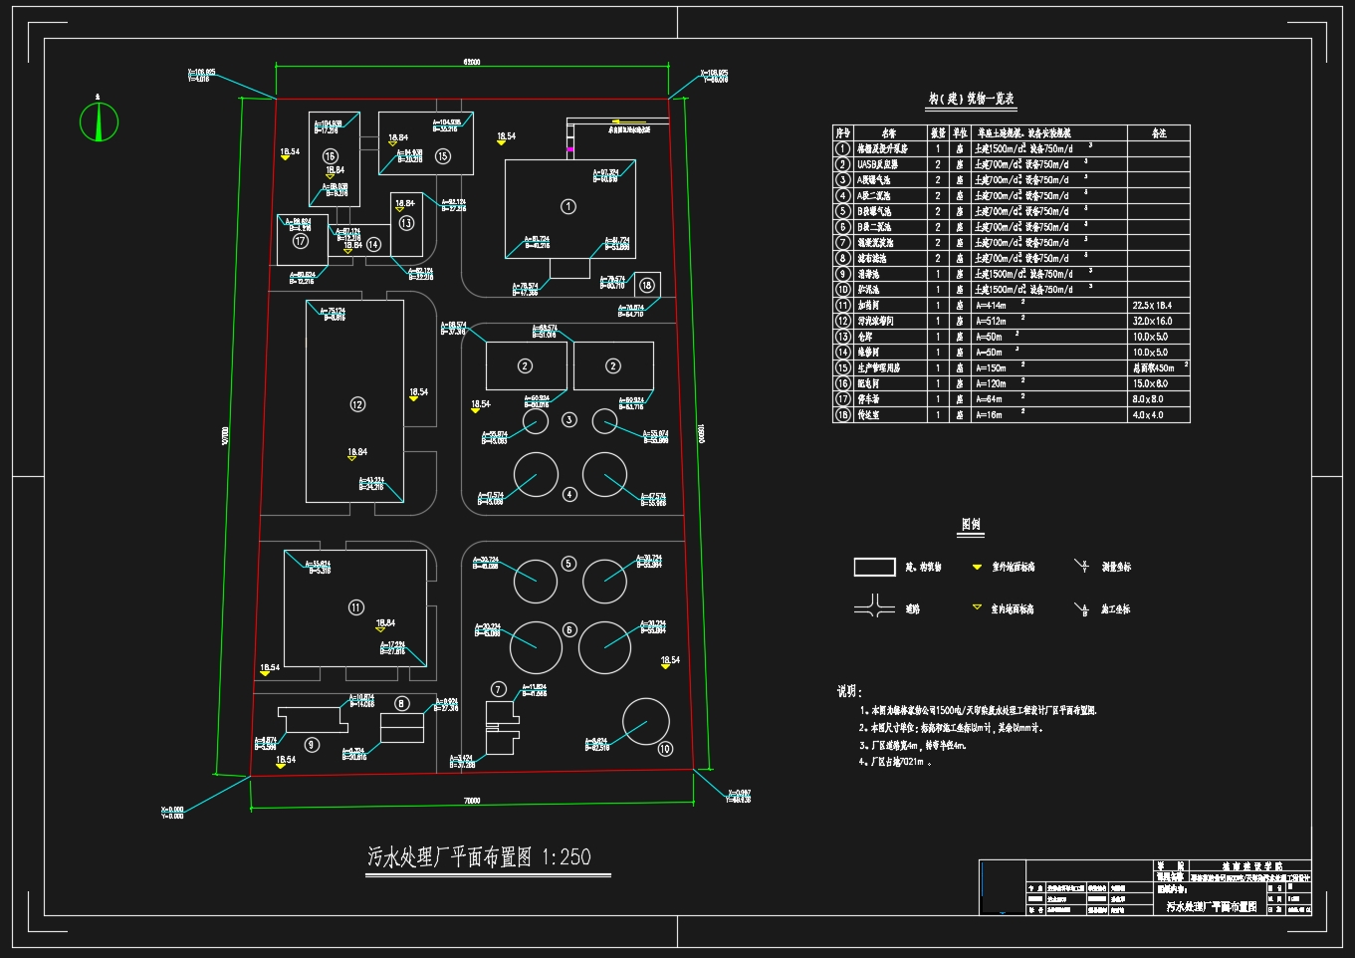This screenshot has height=958, width=1355.
Task: Click circled 4 marker between tanks in plan
Action: [x=569, y=494]
